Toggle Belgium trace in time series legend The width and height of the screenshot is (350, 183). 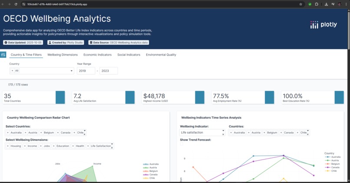pos(332,164)
